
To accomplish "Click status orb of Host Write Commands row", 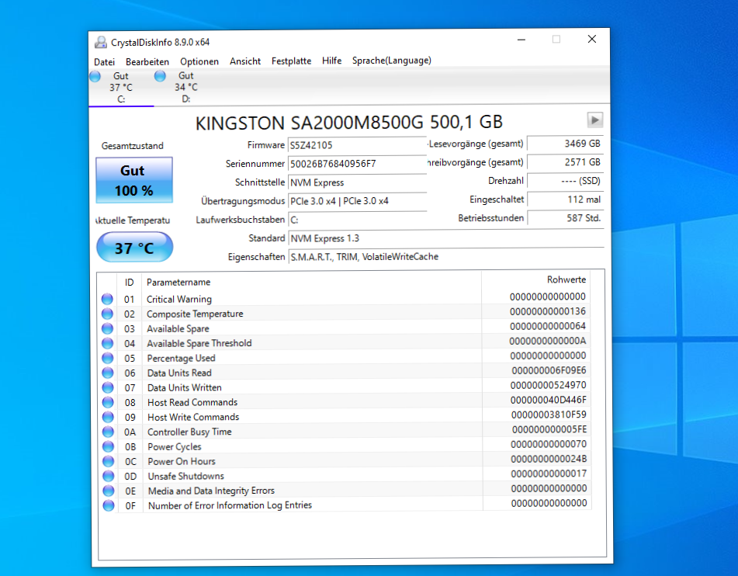I will coord(108,417).
